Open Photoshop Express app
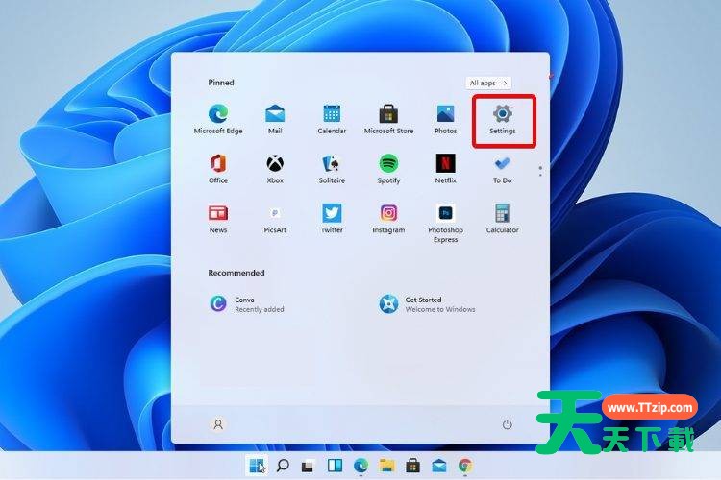The image size is (721, 480). click(445, 213)
